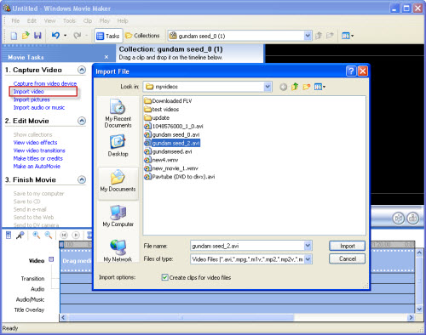Click View video effects link
The height and width of the screenshot is (335, 426).
(x=35, y=143)
